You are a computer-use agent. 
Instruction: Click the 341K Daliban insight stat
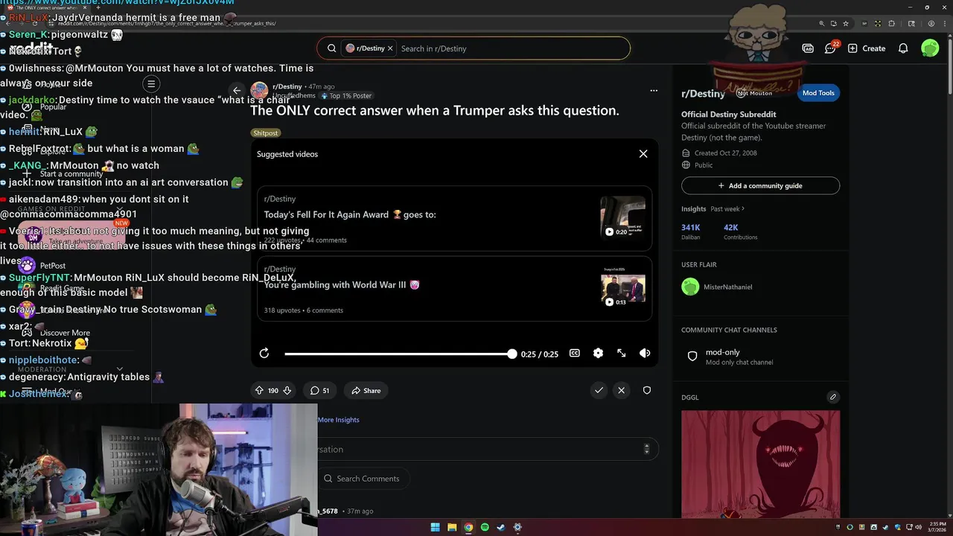click(692, 232)
